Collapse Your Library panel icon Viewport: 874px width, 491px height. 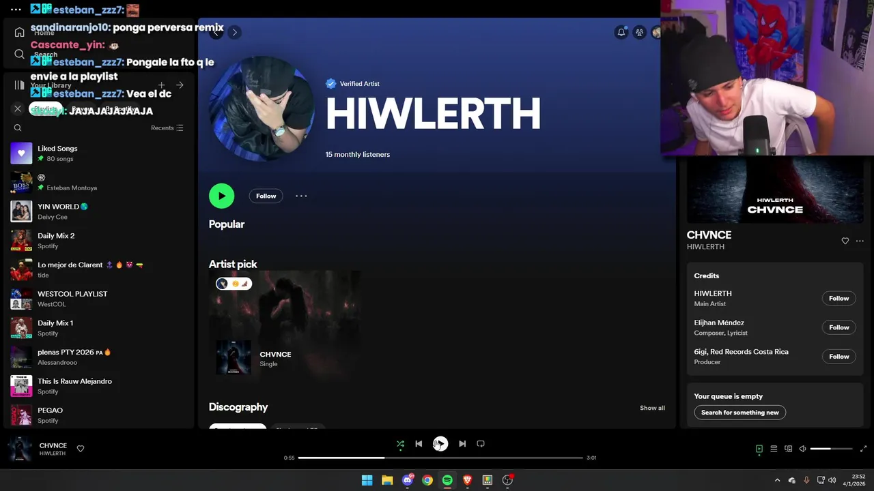(x=19, y=85)
